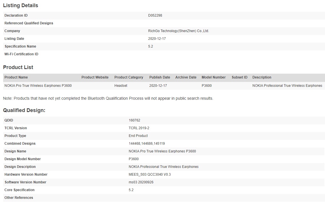
Task: Select Publish Date cell 2020-12-17
Action: click(158, 86)
